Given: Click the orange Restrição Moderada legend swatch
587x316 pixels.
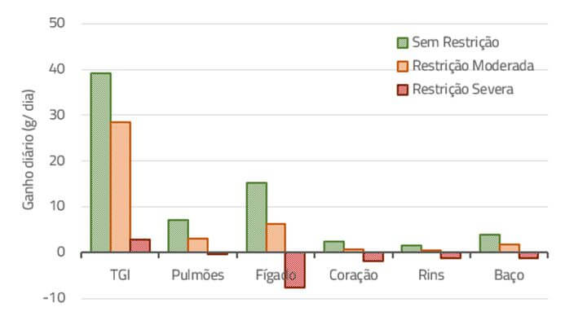Looking at the screenshot, I should point(403,66).
